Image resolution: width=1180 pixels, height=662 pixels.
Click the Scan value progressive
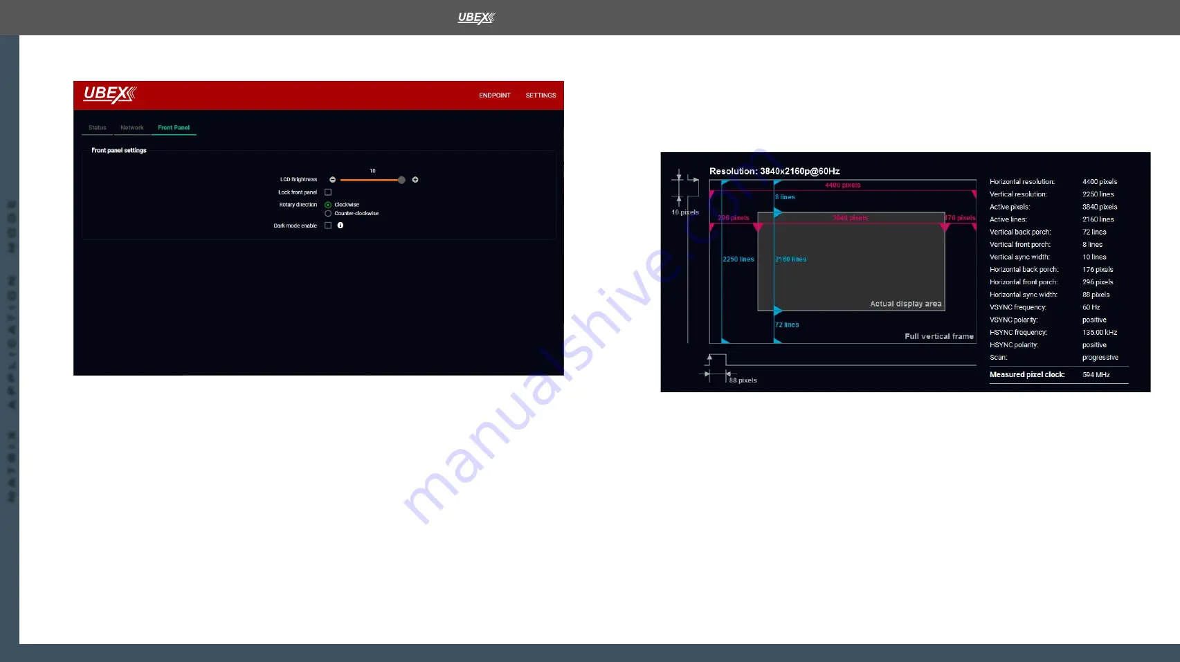pyautogui.click(x=1100, y=358)
